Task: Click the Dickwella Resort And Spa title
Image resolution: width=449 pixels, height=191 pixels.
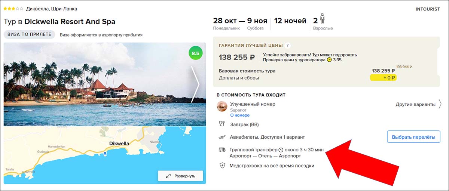Action: pyautogui.click(x=70, y=22)
